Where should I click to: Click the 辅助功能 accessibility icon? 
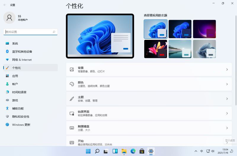coord(7,108)
